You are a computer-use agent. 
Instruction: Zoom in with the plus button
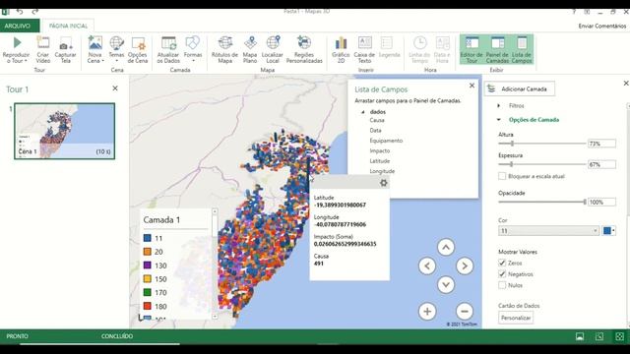427,311
